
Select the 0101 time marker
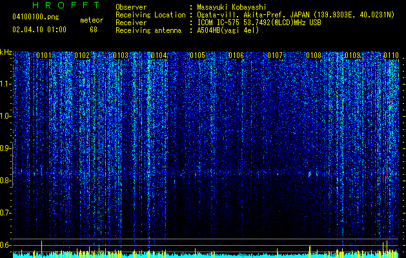pos(44,55)
